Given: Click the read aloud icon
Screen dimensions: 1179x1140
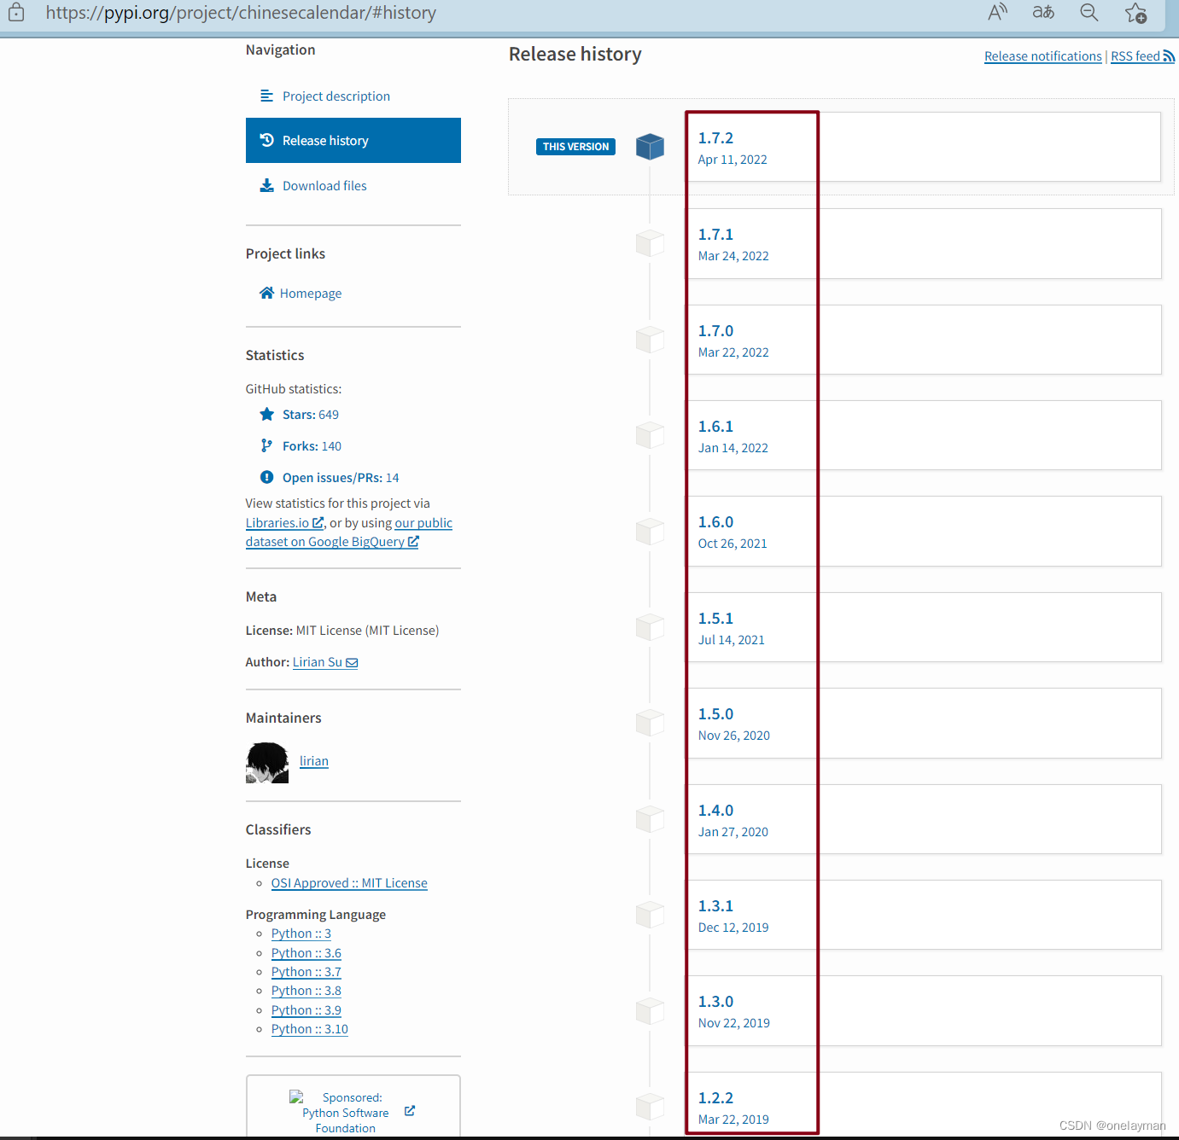Looking at the screenshot, I should coord(997,12).
